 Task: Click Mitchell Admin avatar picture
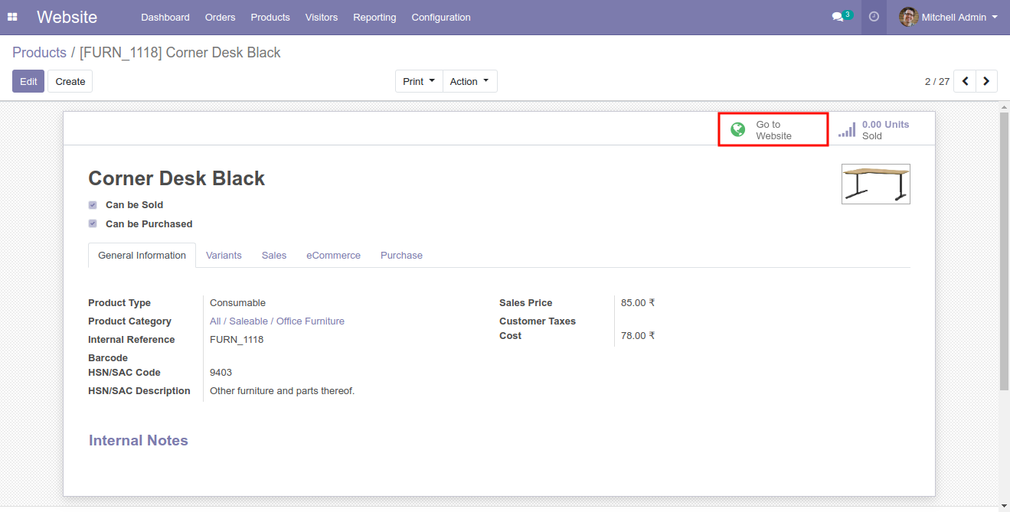coord(908,17)
